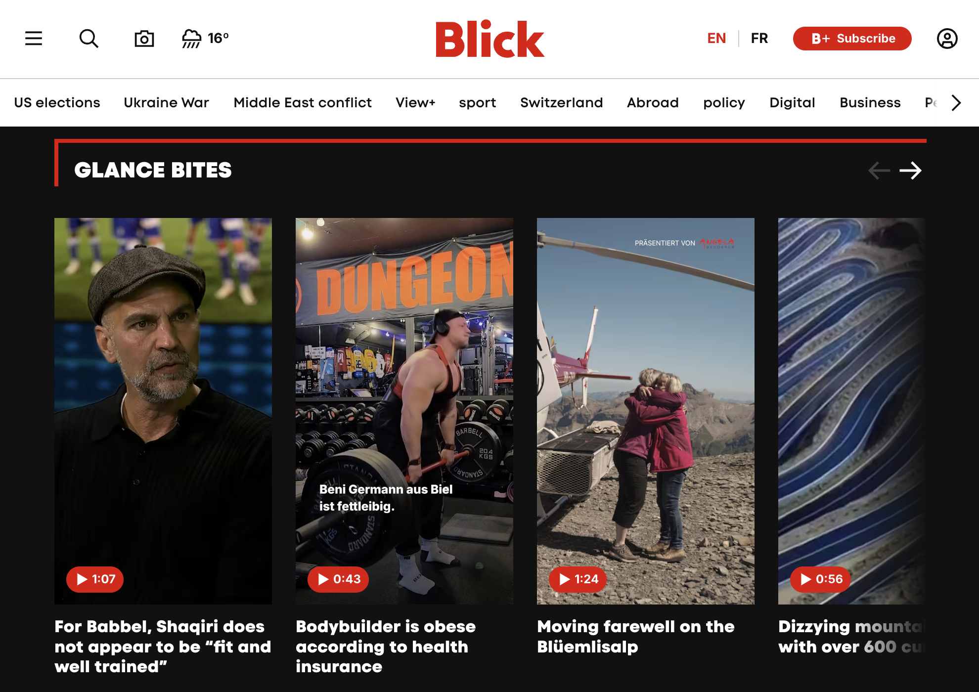Viewport: 979px width, 692px height.
Task: Open the Ukraine War section
Action: [167, 103]
